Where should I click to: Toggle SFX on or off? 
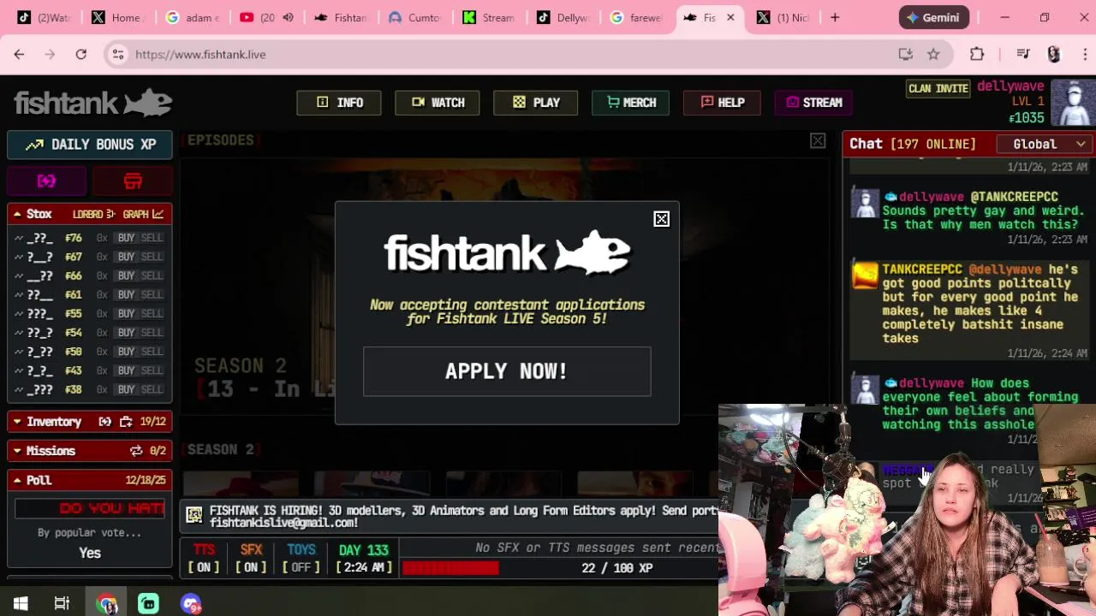(x=251, y=558)
